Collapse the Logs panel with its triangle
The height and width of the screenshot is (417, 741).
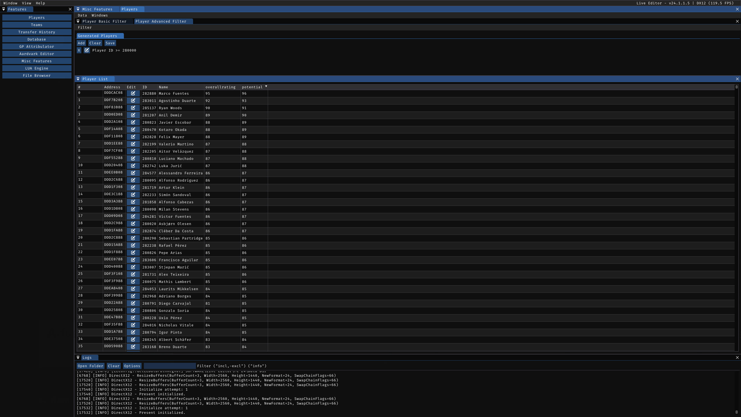[x=78, y=358]
